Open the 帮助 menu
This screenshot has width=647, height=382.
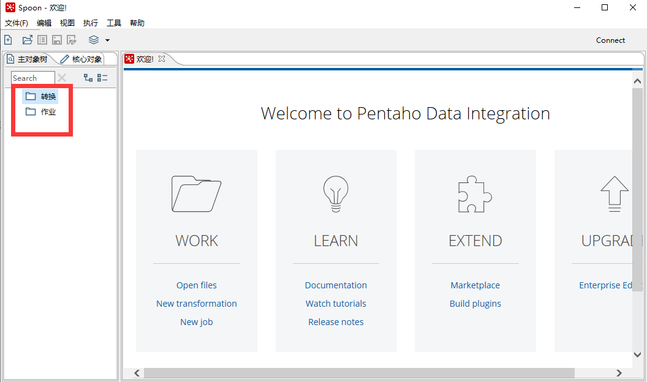pyautogui.click(x=137, y=23)
